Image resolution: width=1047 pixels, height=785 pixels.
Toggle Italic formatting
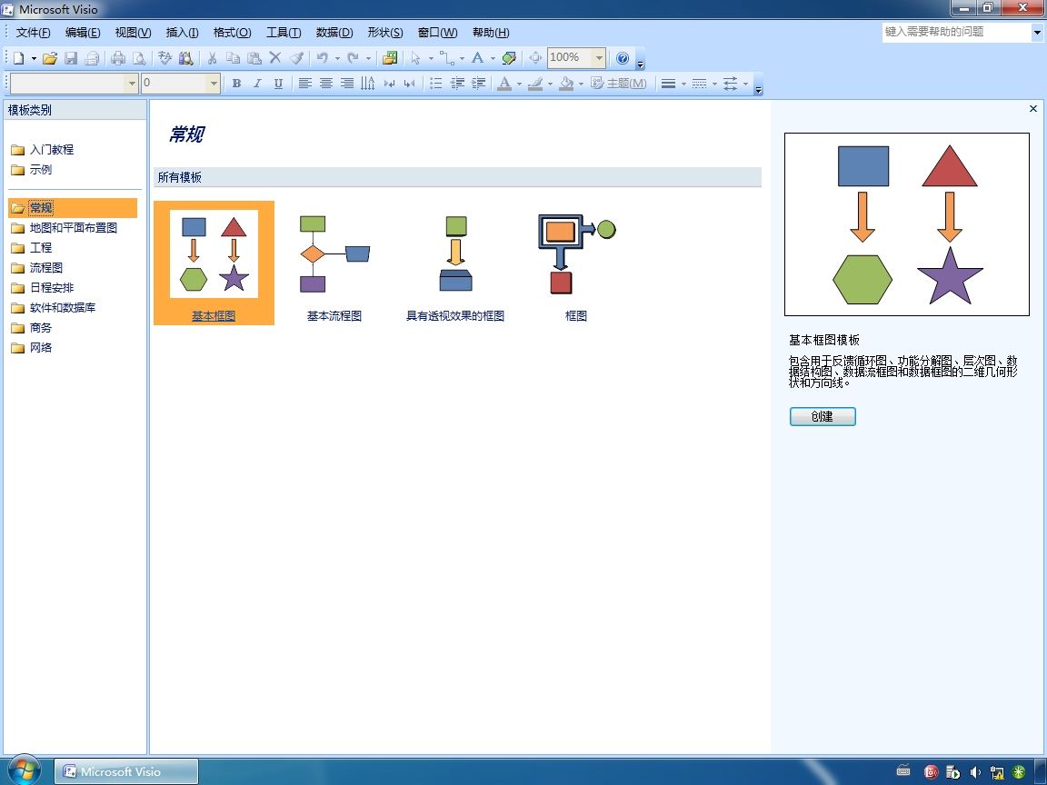click(257, 84)
